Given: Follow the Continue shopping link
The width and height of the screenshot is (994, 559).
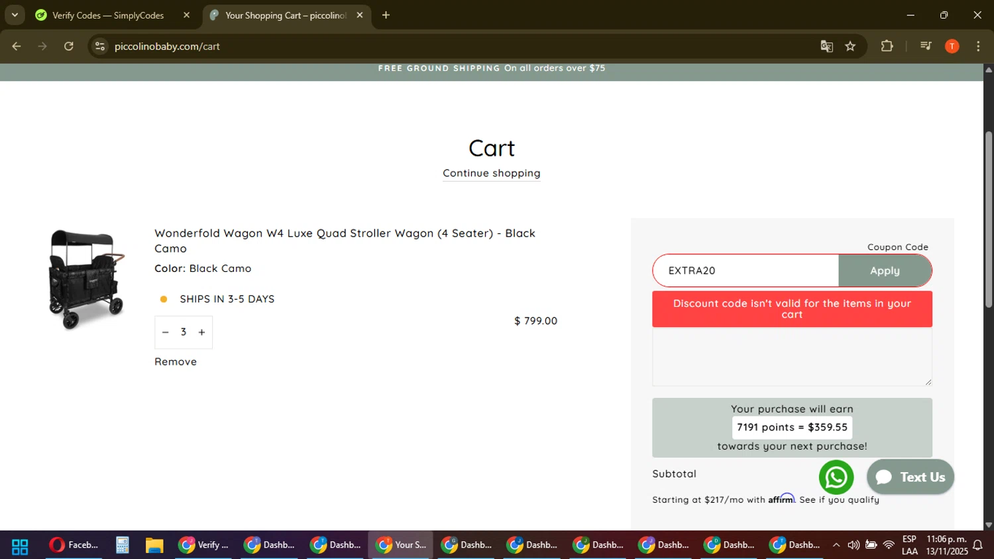Looking at the screenshot, I should (492, 173).
